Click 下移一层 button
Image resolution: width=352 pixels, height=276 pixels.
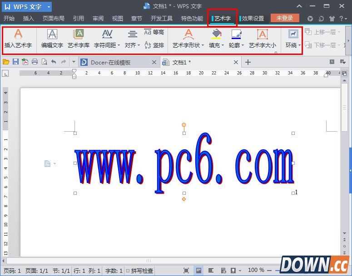coord(322,45)
